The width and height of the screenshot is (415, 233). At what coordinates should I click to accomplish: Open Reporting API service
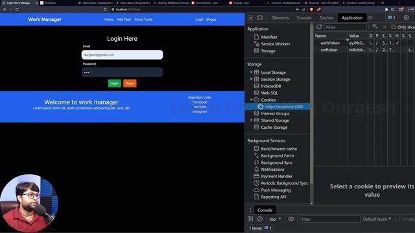(x=274, y=197)
